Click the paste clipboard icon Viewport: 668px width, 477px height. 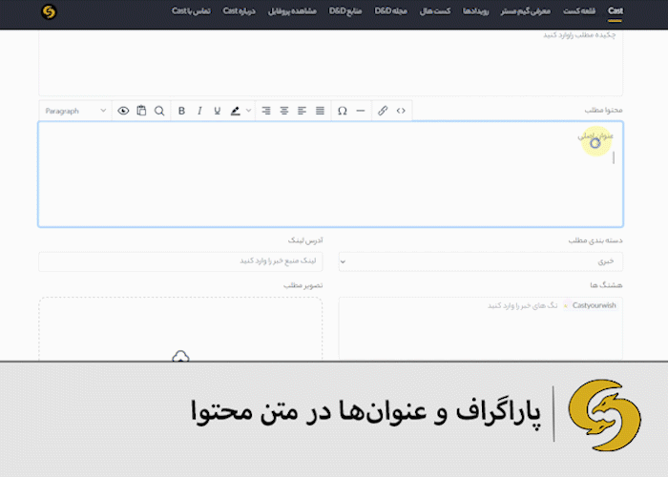[141, 111]
